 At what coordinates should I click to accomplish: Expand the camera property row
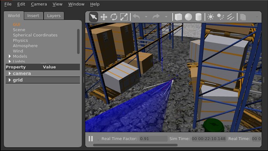pos(10,73)
